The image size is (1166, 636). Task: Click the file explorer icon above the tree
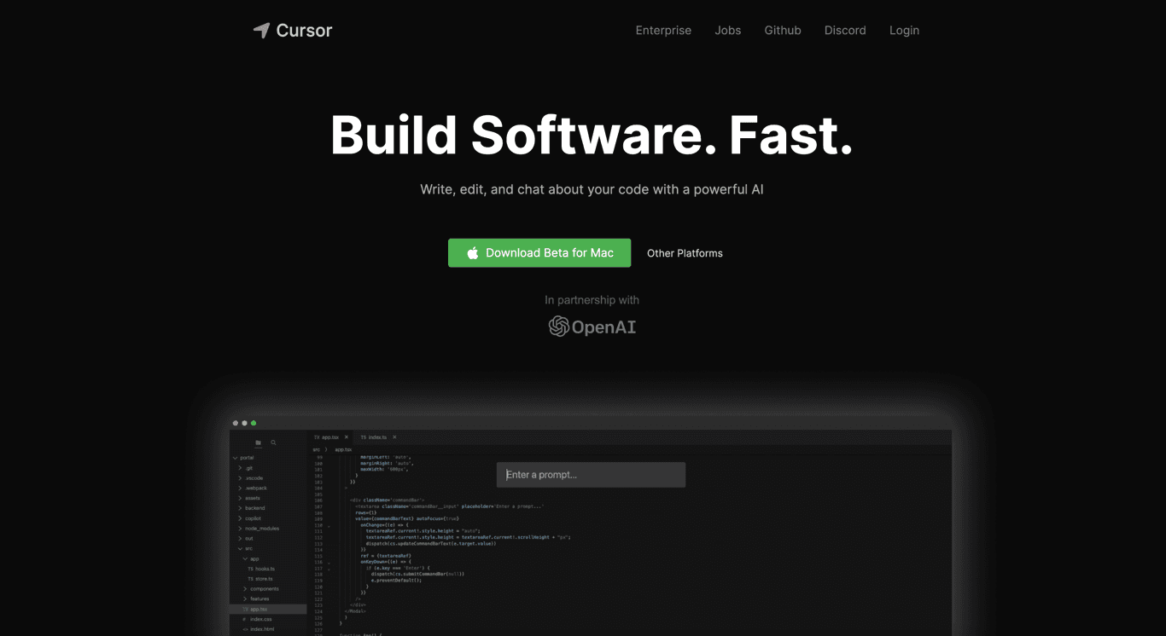tap(258, 442)
